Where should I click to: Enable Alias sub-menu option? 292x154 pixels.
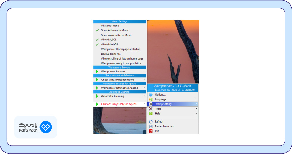point(120,26)
